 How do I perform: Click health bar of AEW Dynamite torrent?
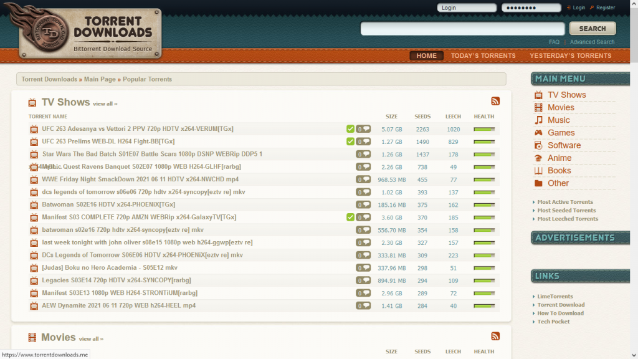(484, 305)
